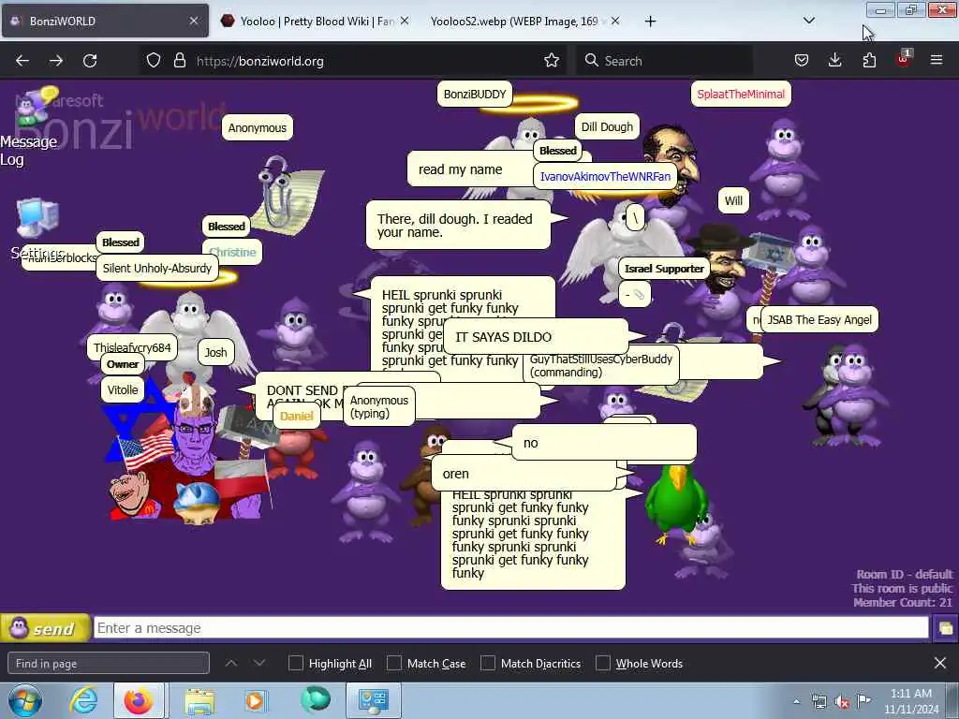Show site info via the padlock

(179, 61)
